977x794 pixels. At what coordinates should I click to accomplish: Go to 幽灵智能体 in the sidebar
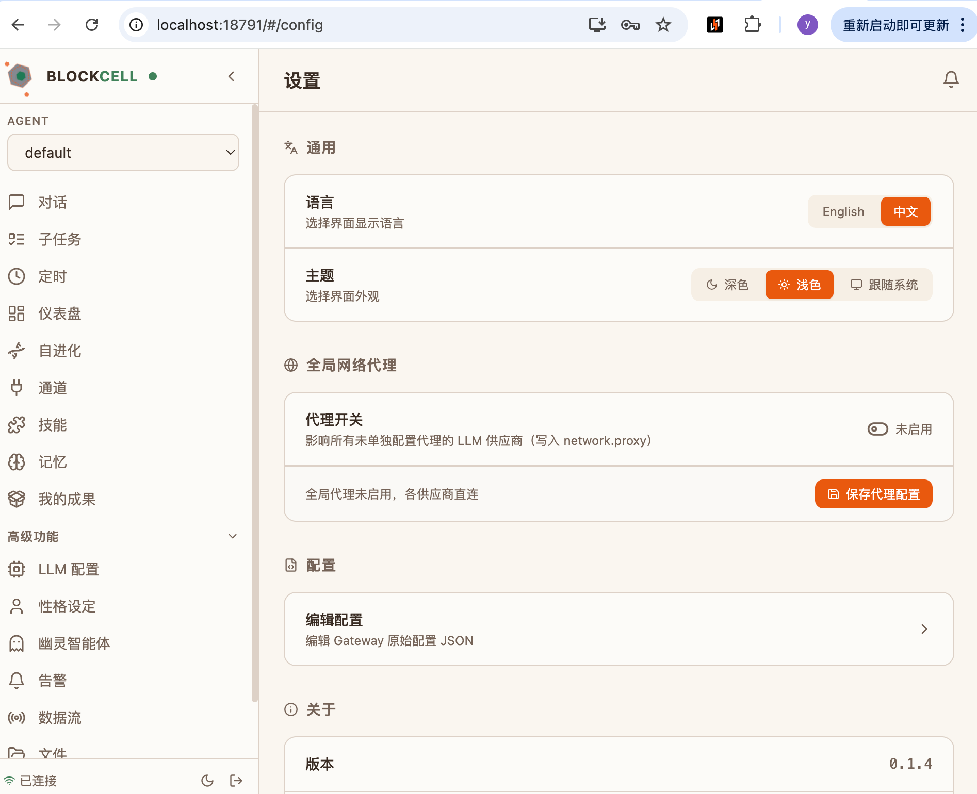pos(74,643)
